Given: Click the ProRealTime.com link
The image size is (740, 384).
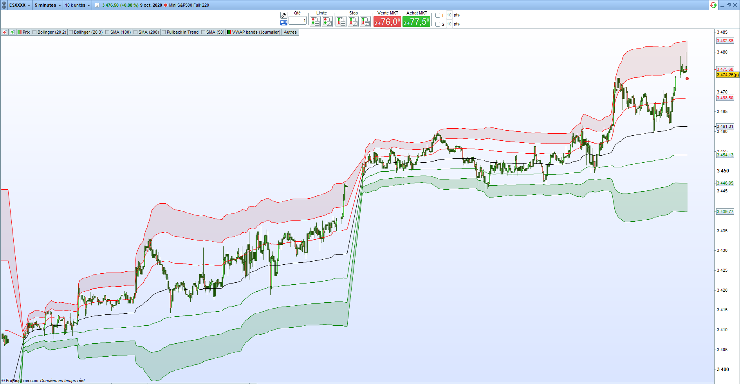Looking at the screenshot, I should [x=22, y=380].
